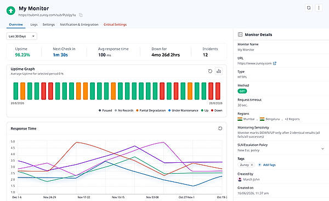Viewport: 329px width, 201px height.
Task: Refresh the Response Time chart
Action: [x=220, y=128]
